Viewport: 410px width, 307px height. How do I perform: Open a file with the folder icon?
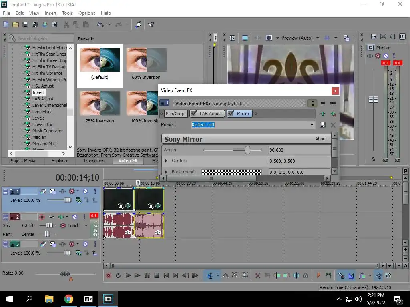click(16, 24)
